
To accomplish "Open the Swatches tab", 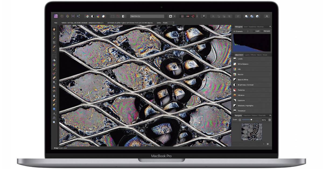I will pos(252,27).
